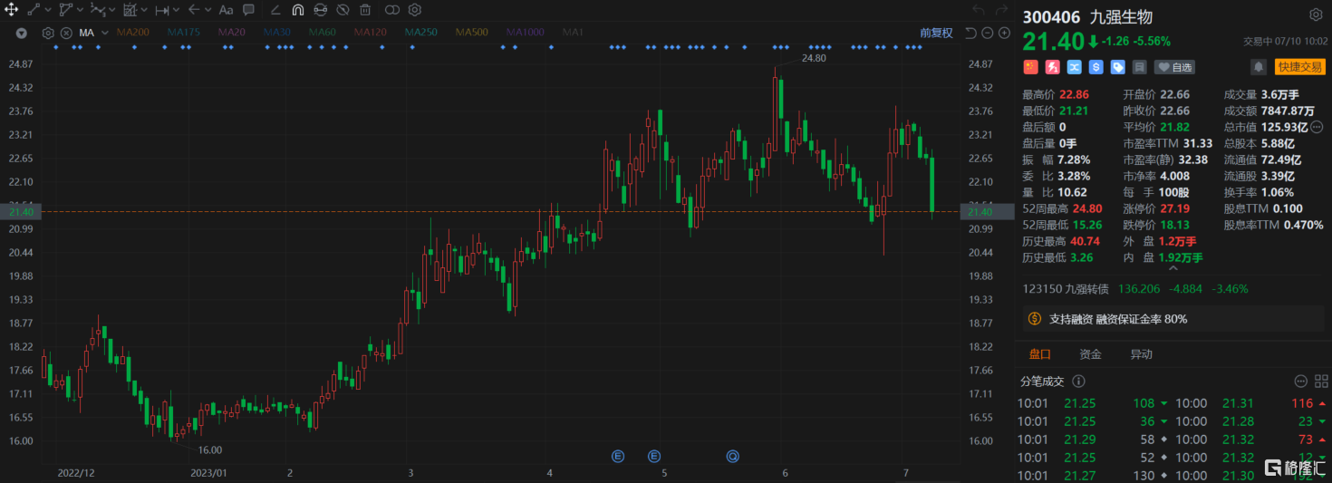This screenshot has height=483, width=1332.
Task: Toggle MA200 line visibility
Action: pos(132,33)
